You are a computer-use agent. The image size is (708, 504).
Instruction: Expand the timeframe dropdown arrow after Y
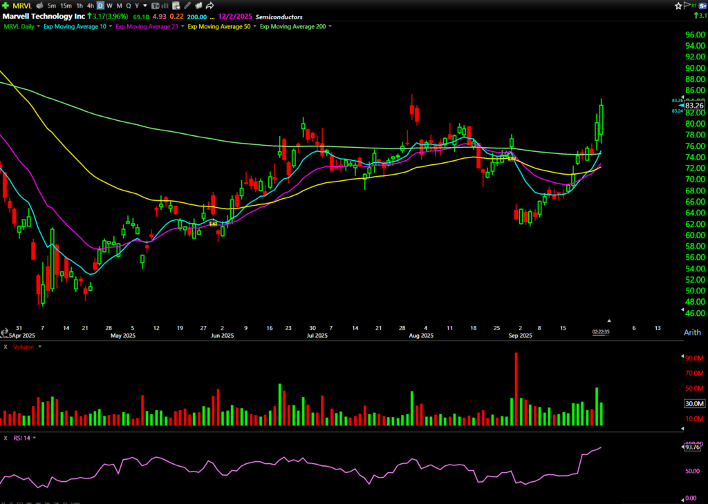click(x=144, y=6)
